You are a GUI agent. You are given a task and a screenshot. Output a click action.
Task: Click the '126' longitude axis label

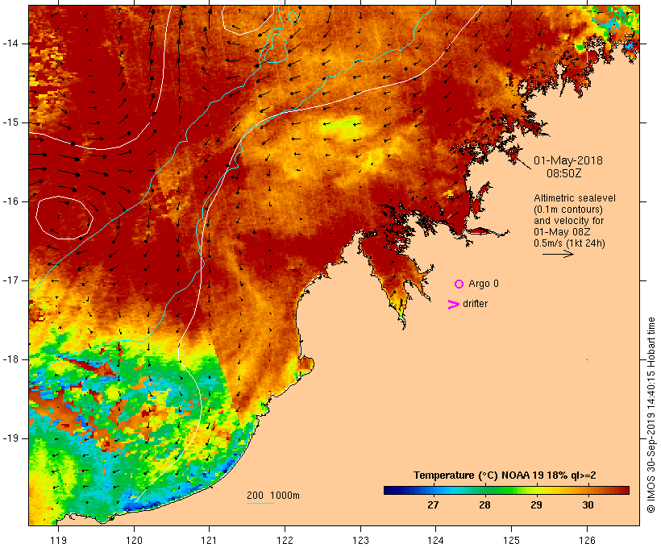(x=587, y=540)
